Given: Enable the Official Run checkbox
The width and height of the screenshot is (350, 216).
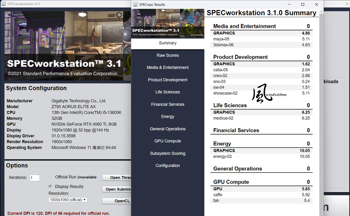Looking at the screenshot, I should point(50,177).
